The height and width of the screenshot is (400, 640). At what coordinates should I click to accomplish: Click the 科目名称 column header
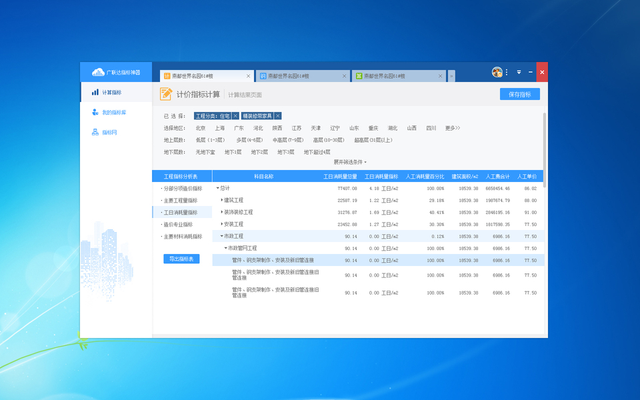click(264, 176)
